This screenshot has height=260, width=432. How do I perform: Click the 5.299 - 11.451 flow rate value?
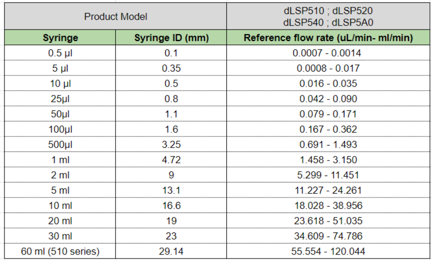pyautogui.click(x=328, y=175)
